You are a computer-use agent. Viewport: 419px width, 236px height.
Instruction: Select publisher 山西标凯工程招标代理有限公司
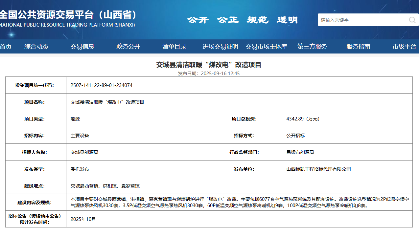319,169
